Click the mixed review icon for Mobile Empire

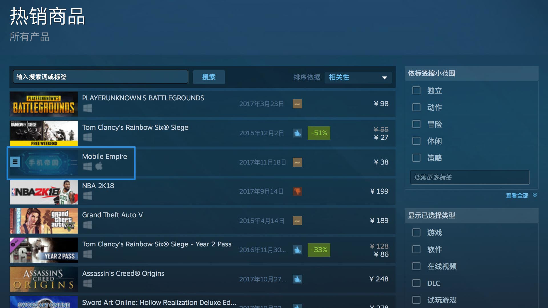(x=297, y=162)
